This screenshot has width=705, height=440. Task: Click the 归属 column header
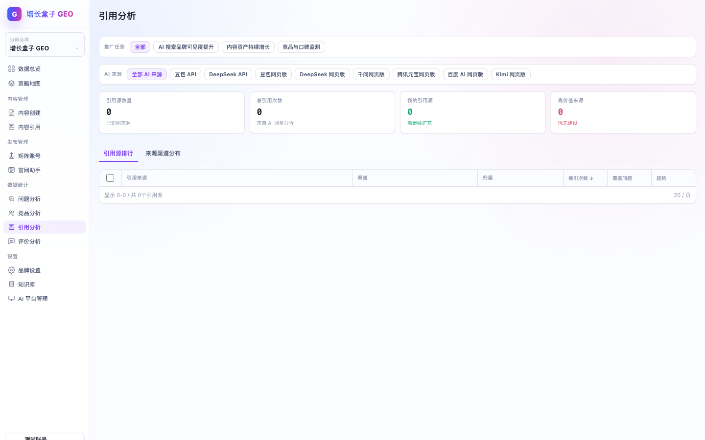pos(520,178)
